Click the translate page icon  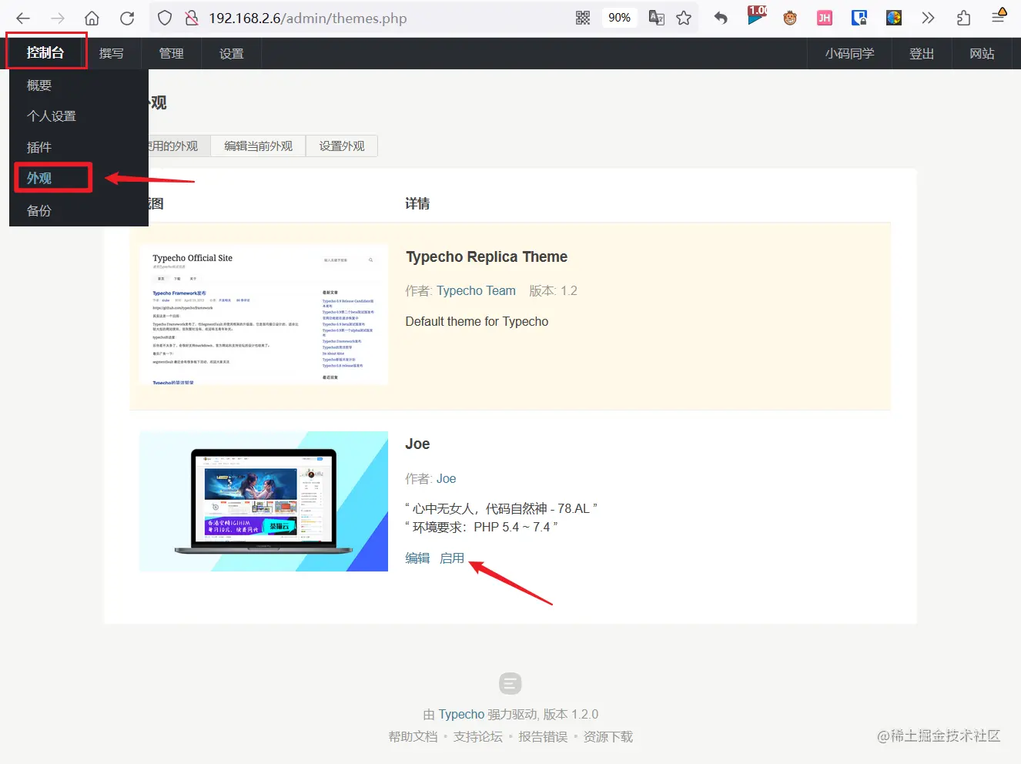pos(657,18)
